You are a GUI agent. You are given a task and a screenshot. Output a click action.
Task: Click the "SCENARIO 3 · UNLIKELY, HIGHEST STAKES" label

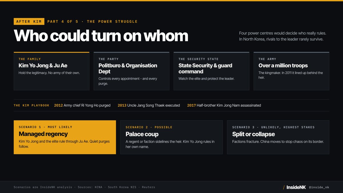point(273,127)
